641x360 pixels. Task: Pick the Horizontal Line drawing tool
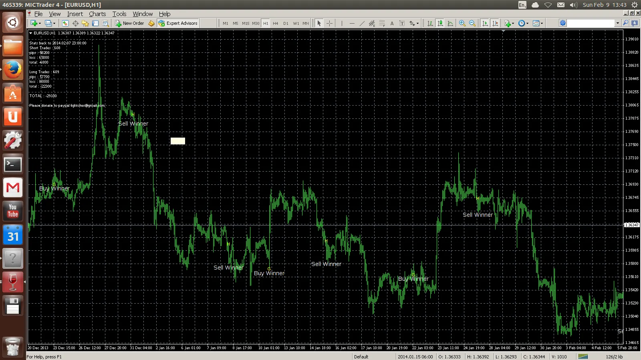[x=352, y=23]
